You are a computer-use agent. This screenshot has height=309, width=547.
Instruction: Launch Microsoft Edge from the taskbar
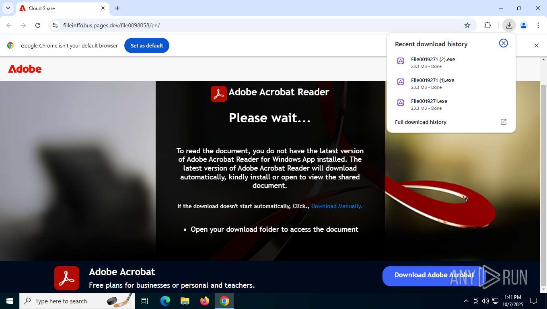click(x=165, y=301)
